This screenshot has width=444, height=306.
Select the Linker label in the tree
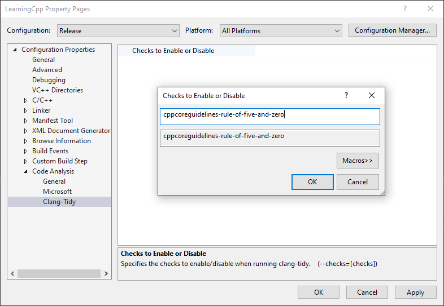pos(41,110)
